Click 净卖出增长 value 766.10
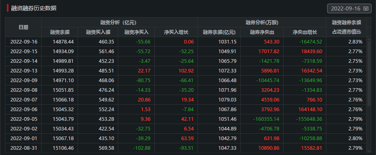This screenshot has height=155, width=376. point(314,100)
